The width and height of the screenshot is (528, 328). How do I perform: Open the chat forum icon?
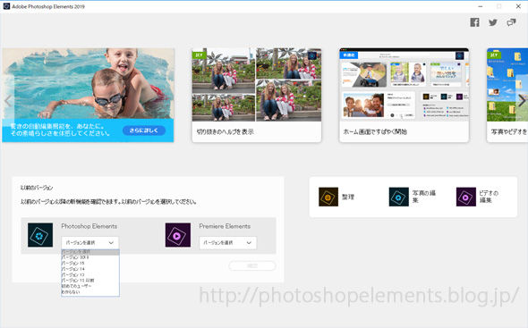click(x=511, y=22)
